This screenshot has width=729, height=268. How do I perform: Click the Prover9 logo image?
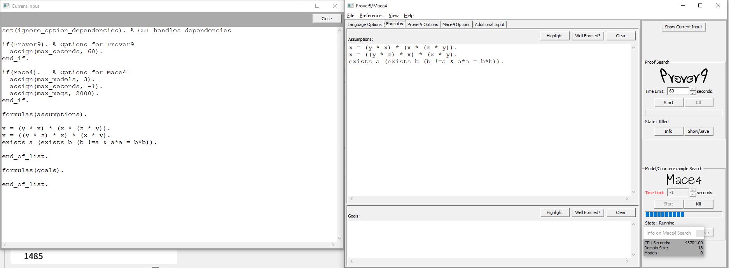pyautogui.click(x=684, y=76)
